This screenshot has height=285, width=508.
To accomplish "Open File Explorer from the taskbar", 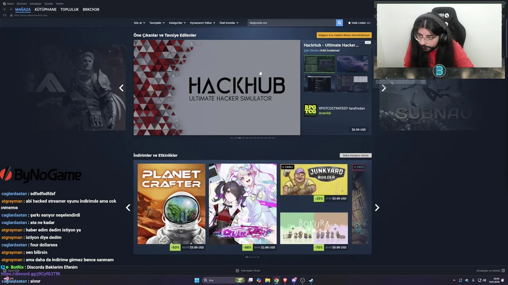I will pos(267,280).
